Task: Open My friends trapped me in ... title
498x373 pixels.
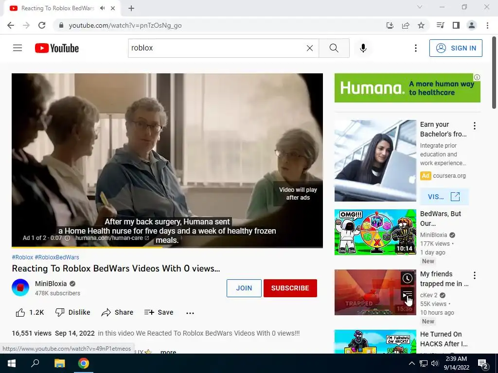Action: (444, 279)
